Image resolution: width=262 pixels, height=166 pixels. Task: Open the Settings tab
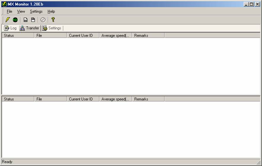(52, 28)
